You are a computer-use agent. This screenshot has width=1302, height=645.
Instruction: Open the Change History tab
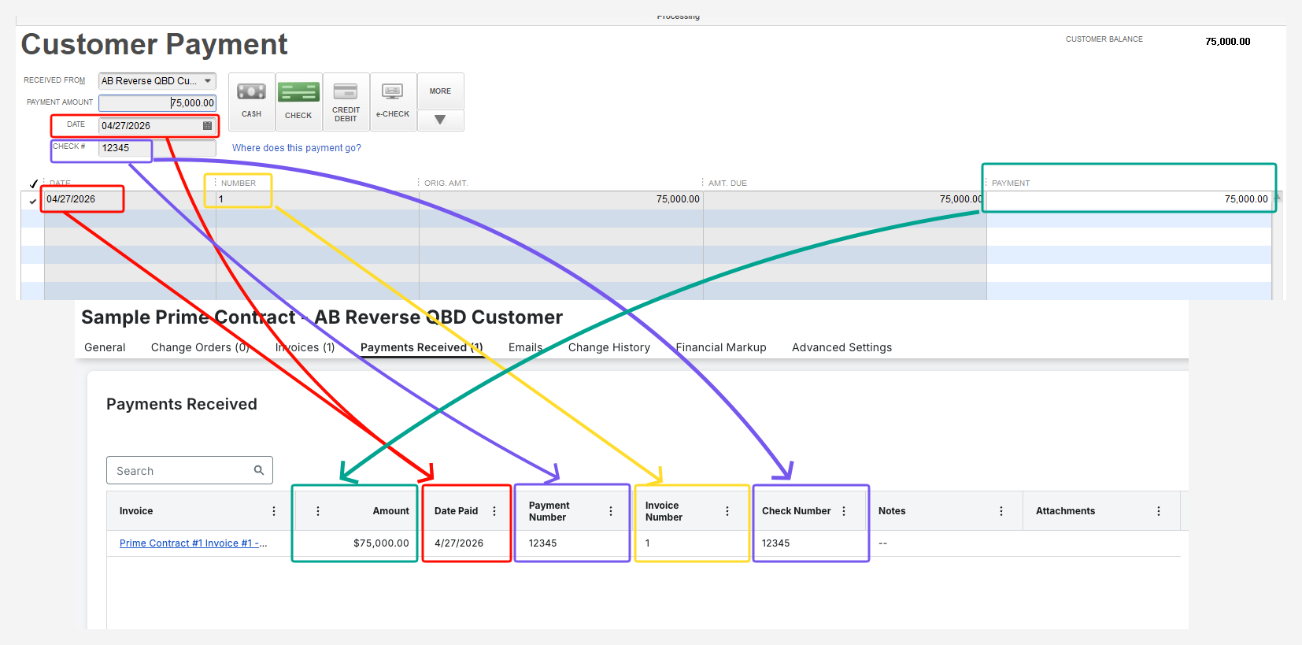click(x=609, y=347)
